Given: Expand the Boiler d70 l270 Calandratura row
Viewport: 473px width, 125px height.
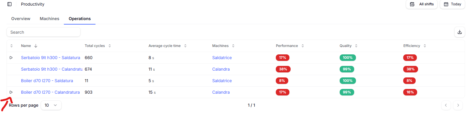Looking at the screenshot, I should pyautogui.click(x=11, y=92).
